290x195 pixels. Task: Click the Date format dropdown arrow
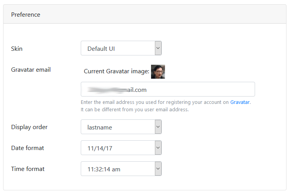[158, 148]
